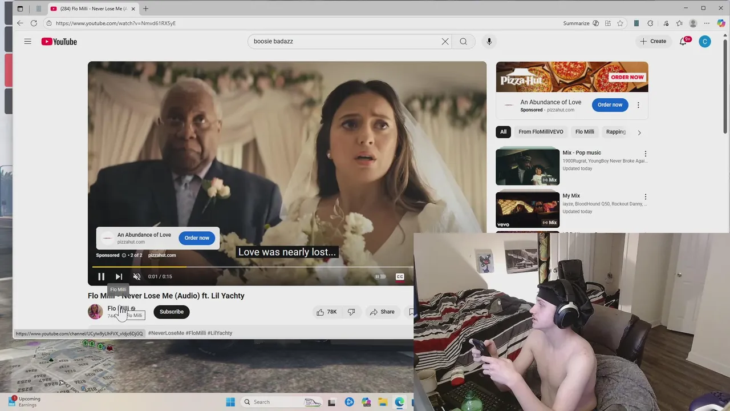Open the account avatar menu
The width and height of the screenshot is (730, 411).
pyautogui.click(x=705, y=41)
